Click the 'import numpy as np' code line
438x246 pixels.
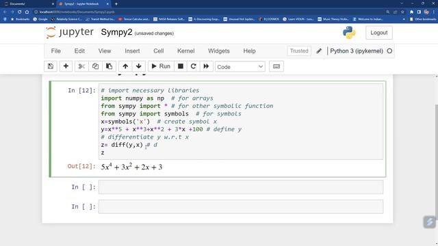(x=132, y=98)
